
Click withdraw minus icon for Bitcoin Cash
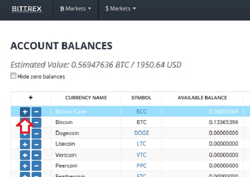[x=36, y=111]
